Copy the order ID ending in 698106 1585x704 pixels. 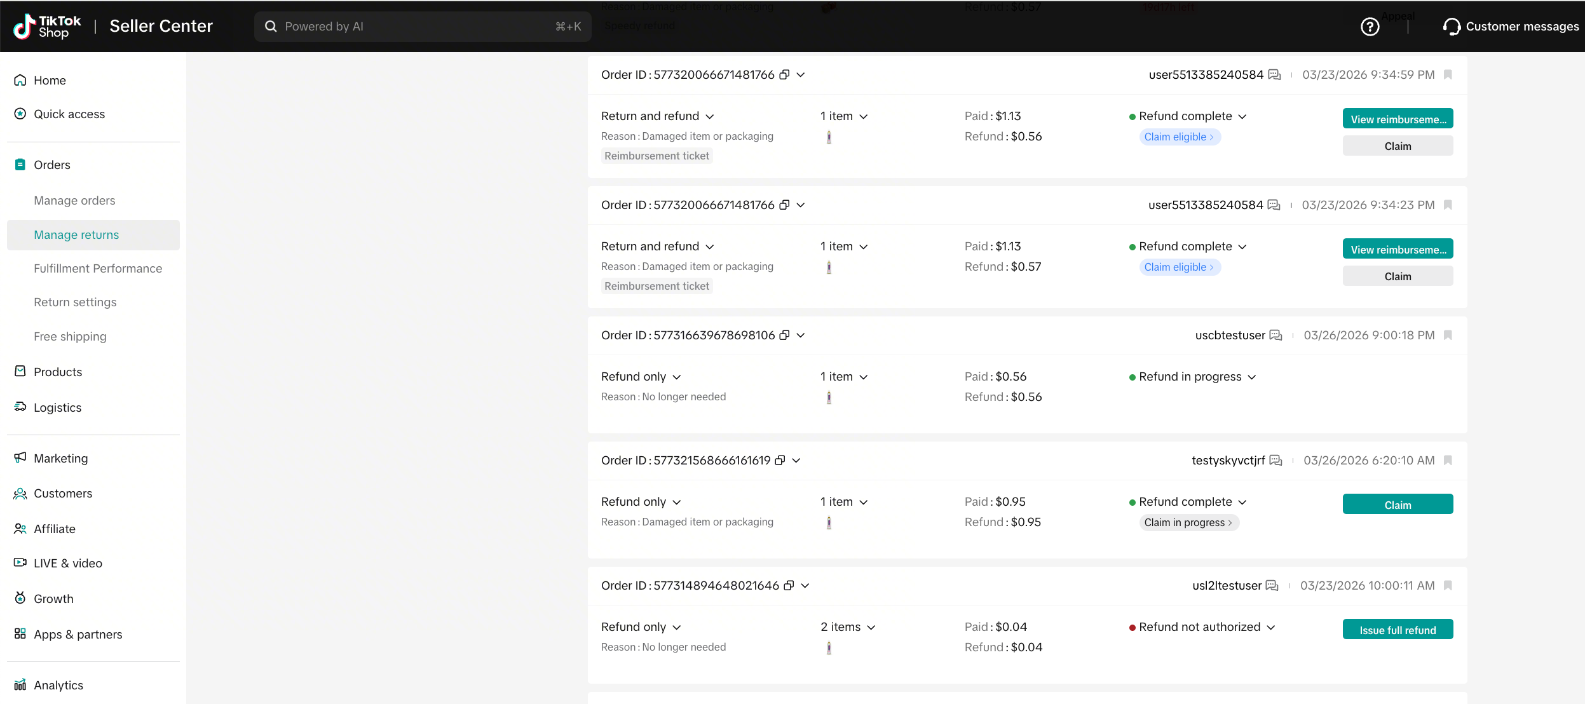(785, 335)
